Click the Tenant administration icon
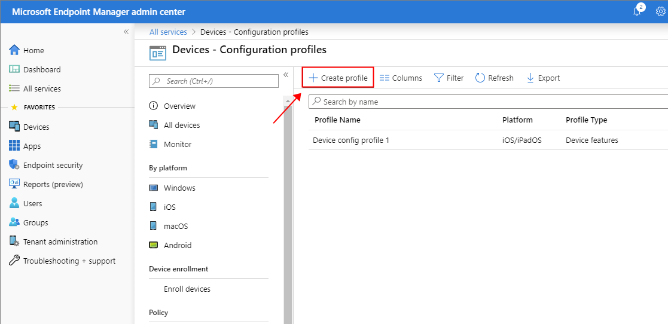Screen dimensions: 668x324 pyautogui.click(x=14, y=242)
